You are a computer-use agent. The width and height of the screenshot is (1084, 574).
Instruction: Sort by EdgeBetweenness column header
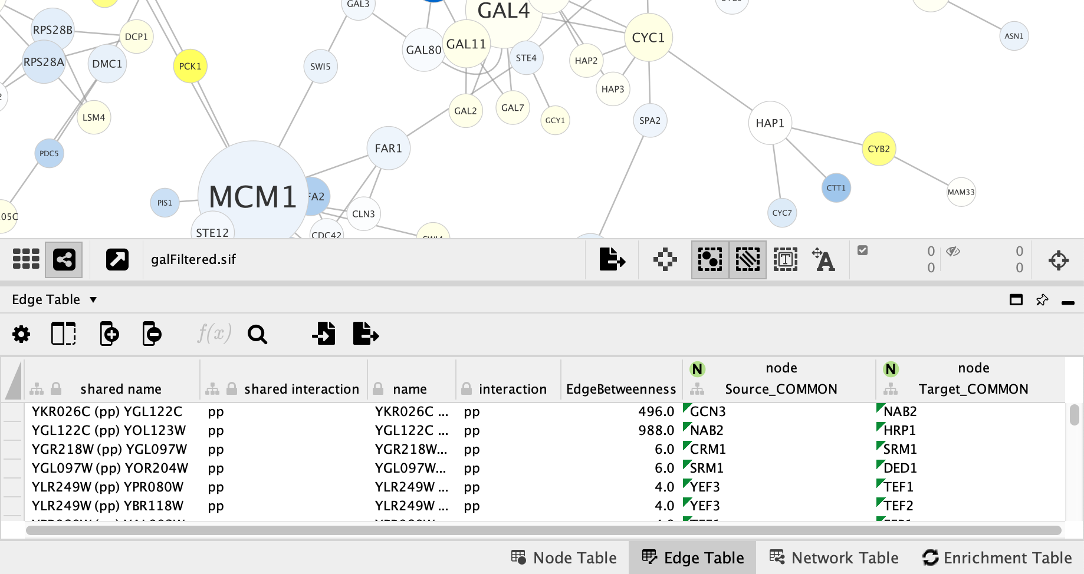point(620,389)
